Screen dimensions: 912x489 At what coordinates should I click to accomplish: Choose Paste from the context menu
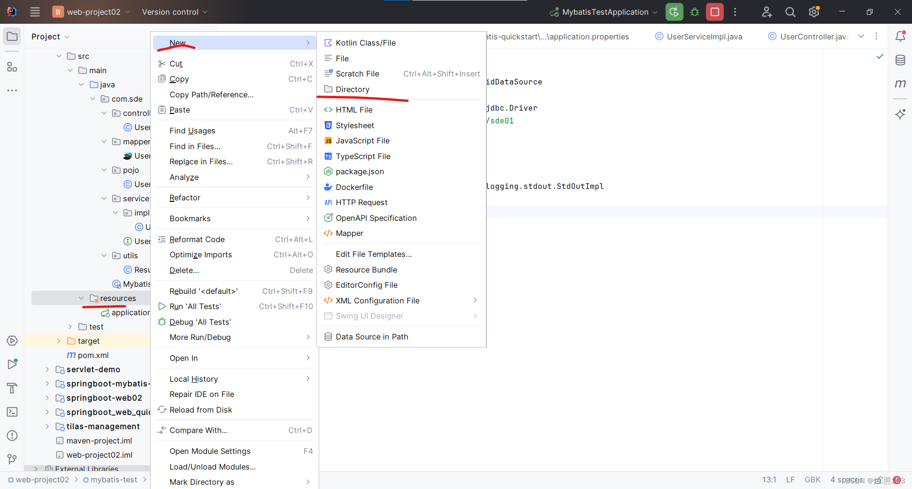pos(235,110)
